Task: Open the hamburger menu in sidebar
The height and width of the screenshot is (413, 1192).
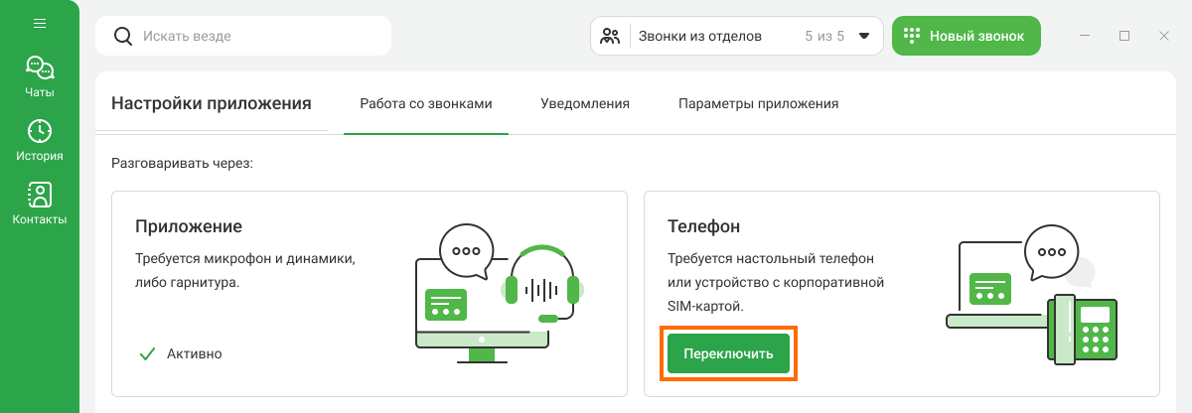Action: point(40,24)
